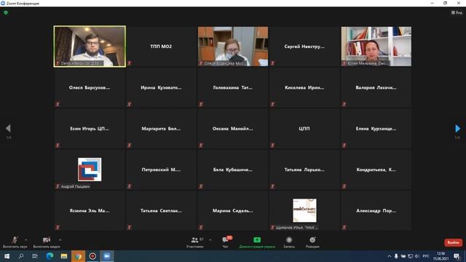Switch to Zoom on the taskbar

pyautogui.click(x=107, y=256)
